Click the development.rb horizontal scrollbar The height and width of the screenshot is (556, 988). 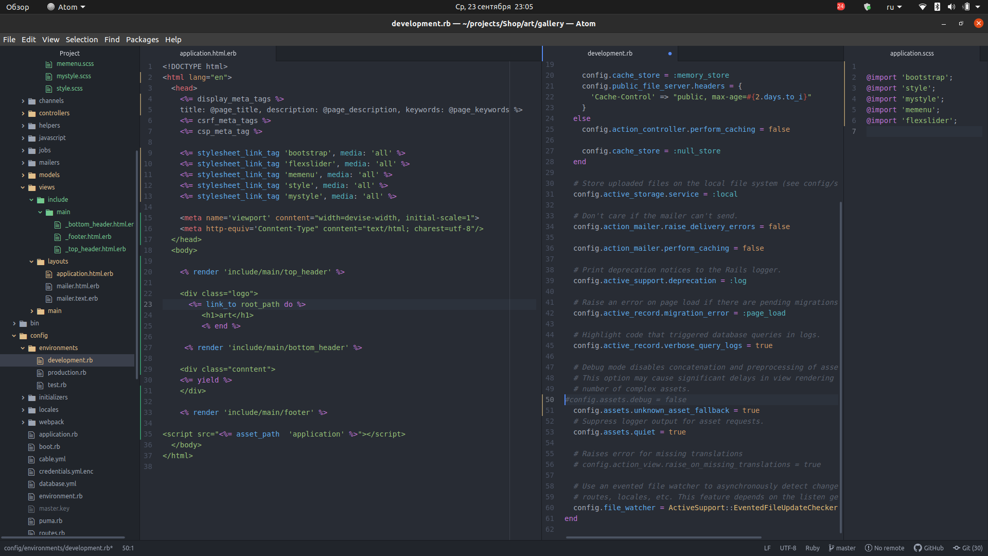(x=664, y=537)
